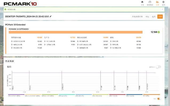Toggle the monitoring details switch
The image size is (170, 106).
click(x=158, y=67)
